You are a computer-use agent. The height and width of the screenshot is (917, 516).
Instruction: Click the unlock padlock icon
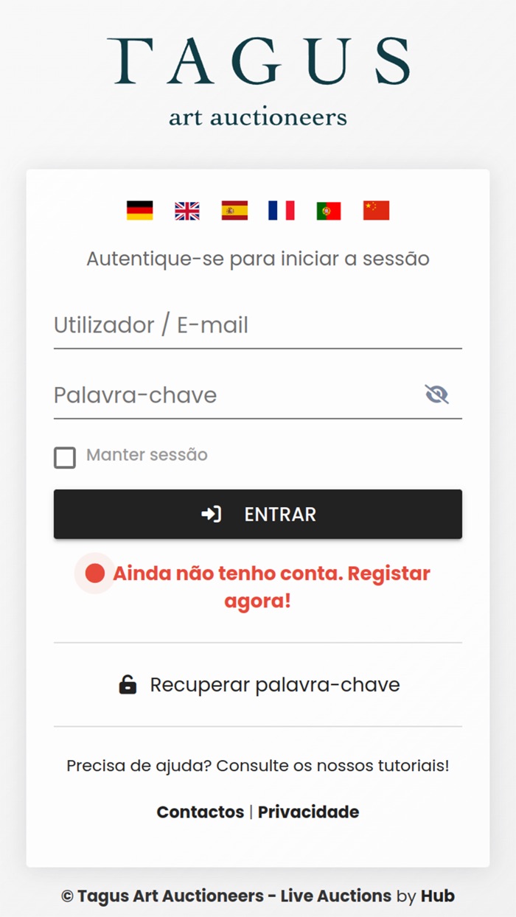pos(128,685)
